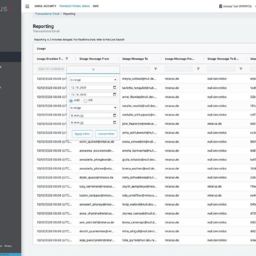Click the Usage Message To filter input
Viewport: 256px width, 256px height.
[x=136, y=69]
